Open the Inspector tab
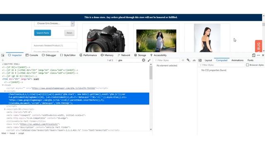Viewport: 265px width, 149px height. pyautogui.click(x=15, y=55)
